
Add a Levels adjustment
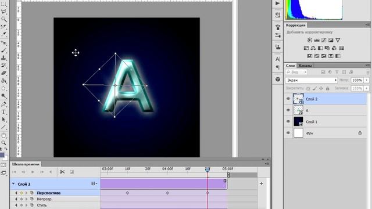click(x=317, y=40)
